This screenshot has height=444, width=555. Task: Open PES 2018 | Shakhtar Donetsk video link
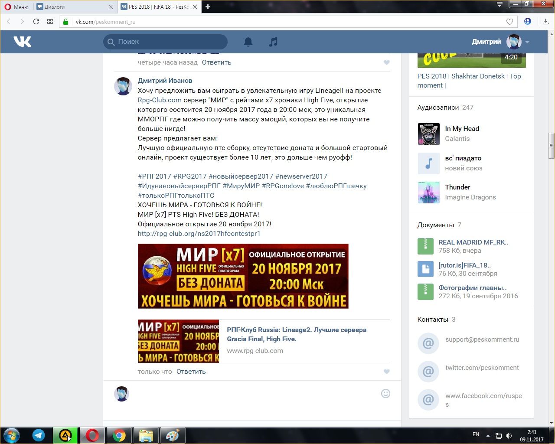469,81
